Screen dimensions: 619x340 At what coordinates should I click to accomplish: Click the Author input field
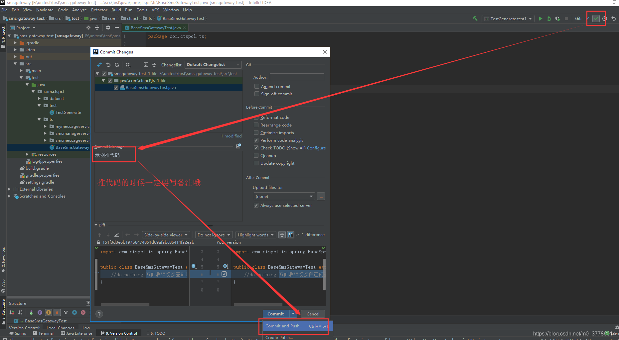pos(297,77)
